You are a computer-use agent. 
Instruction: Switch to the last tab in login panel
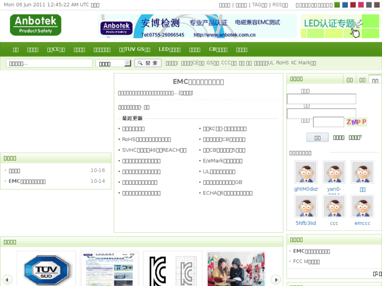click(375, 80)
